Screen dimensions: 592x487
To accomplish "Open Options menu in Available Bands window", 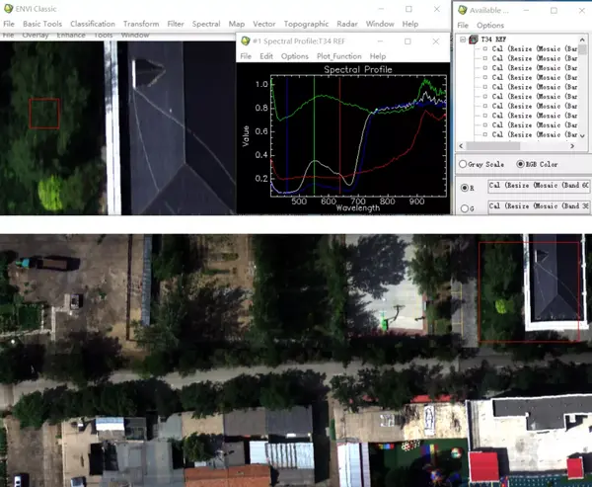I will (x=490, y=26).
